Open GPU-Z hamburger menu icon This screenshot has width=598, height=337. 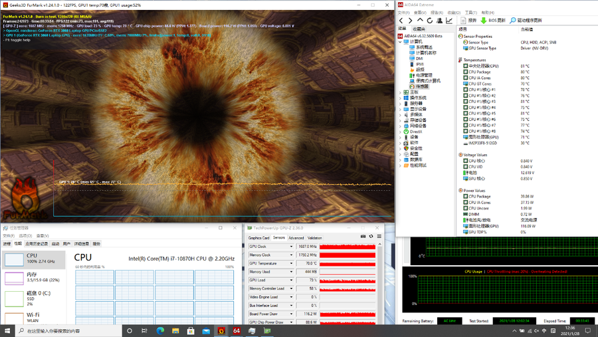click(x=379, y=237)
